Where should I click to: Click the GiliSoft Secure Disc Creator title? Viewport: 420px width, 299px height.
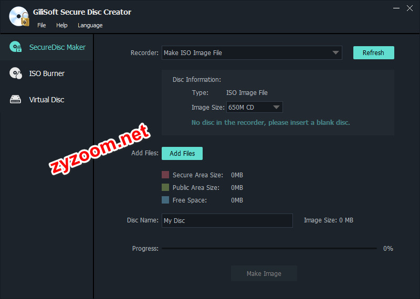(x=82, y=12)
